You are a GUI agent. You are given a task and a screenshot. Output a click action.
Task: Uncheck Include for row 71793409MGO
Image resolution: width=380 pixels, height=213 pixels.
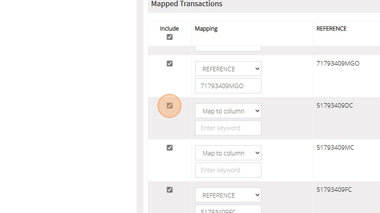(170, 64)
